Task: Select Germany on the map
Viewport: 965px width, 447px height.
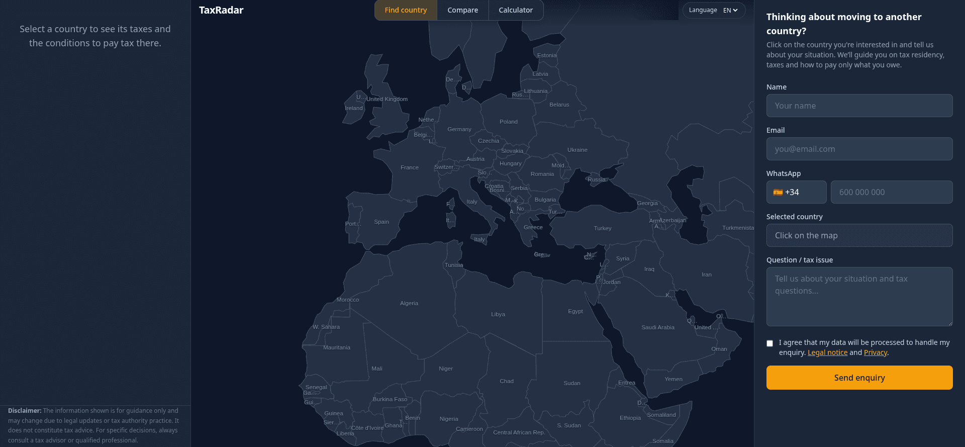Action: [x=459, y=129]
